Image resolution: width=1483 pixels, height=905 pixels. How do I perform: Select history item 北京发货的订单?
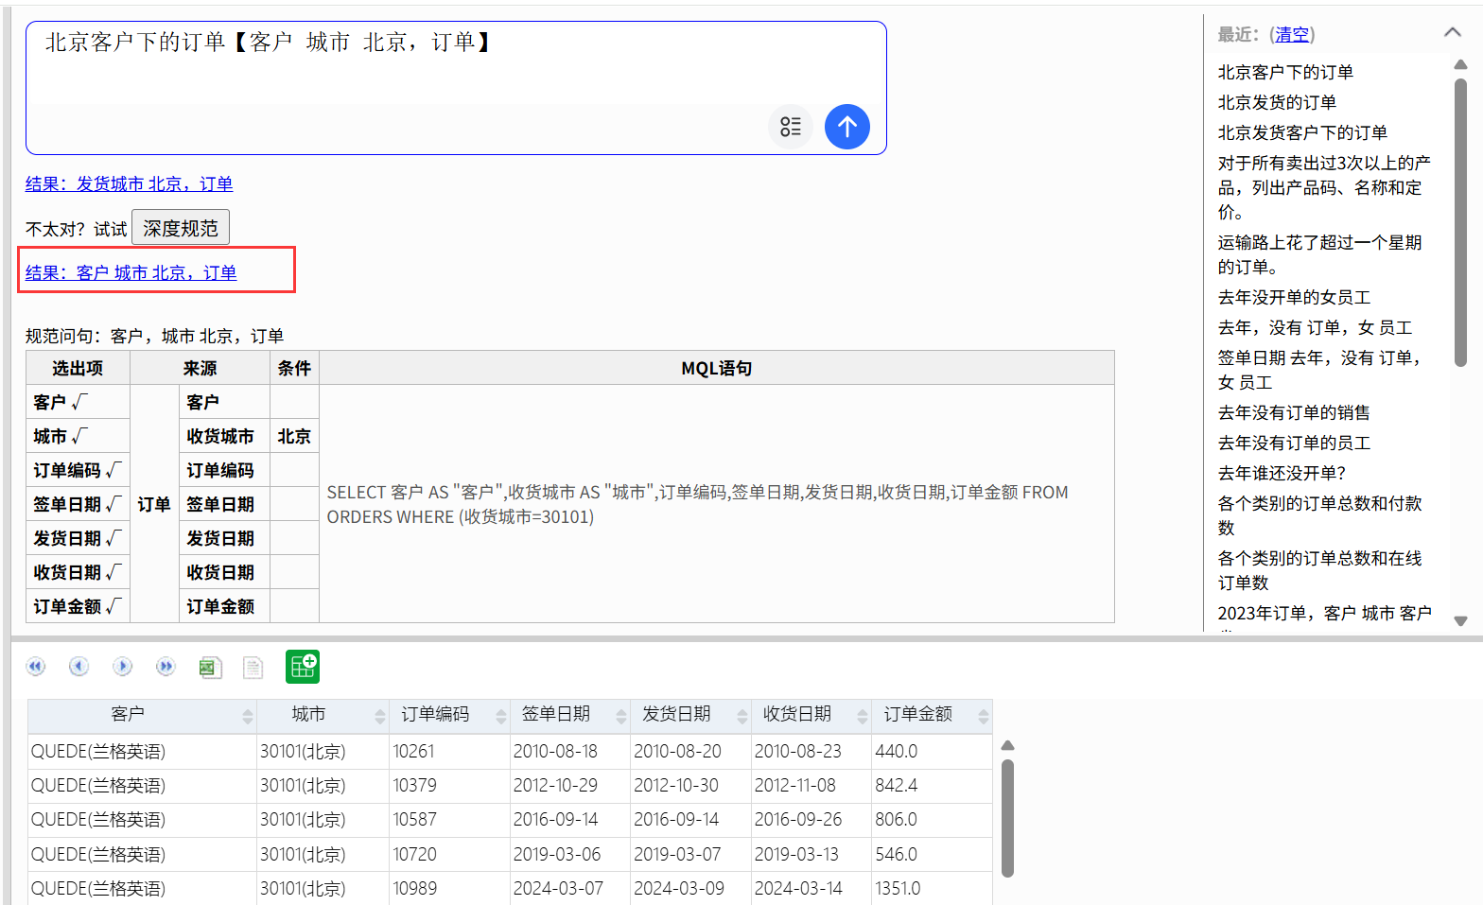click(x=1277, y=102)
